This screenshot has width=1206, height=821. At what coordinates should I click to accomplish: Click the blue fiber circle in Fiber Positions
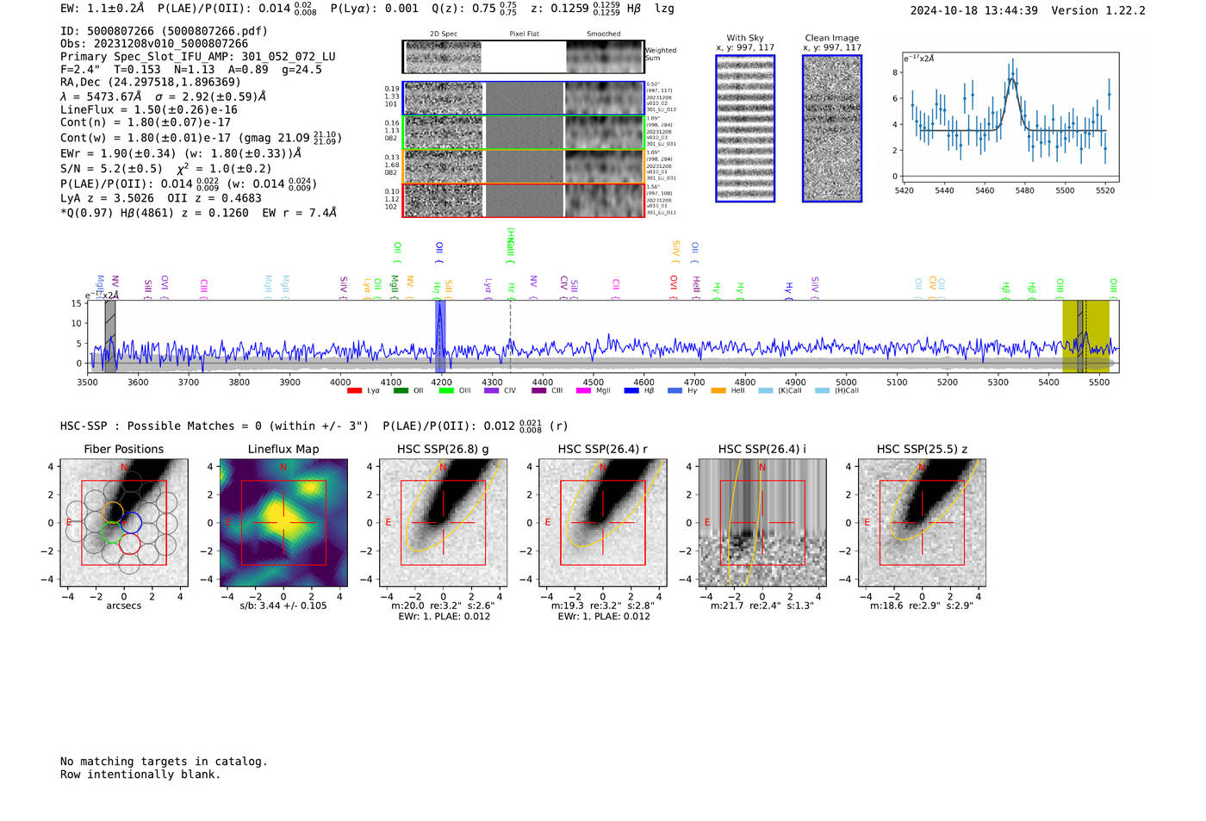click(x=130, y=522)
